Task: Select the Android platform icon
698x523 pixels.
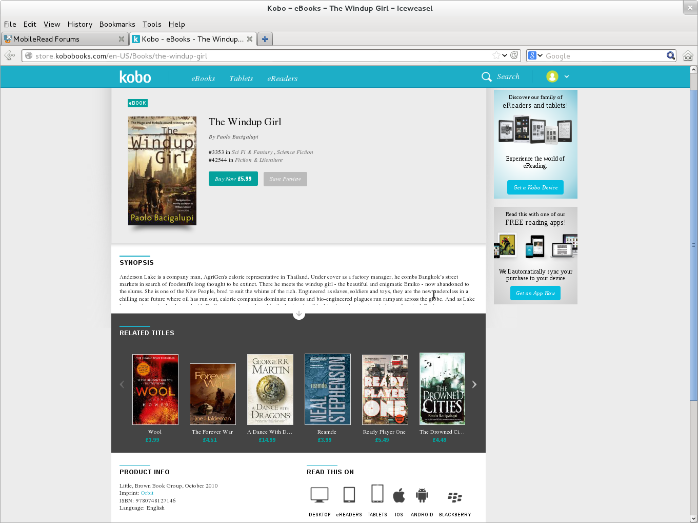Action: coord(422,495)
